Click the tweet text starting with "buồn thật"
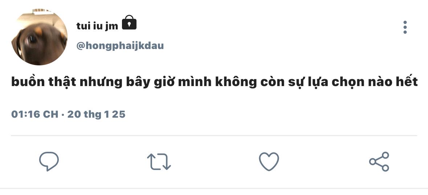 click(214, 82)
